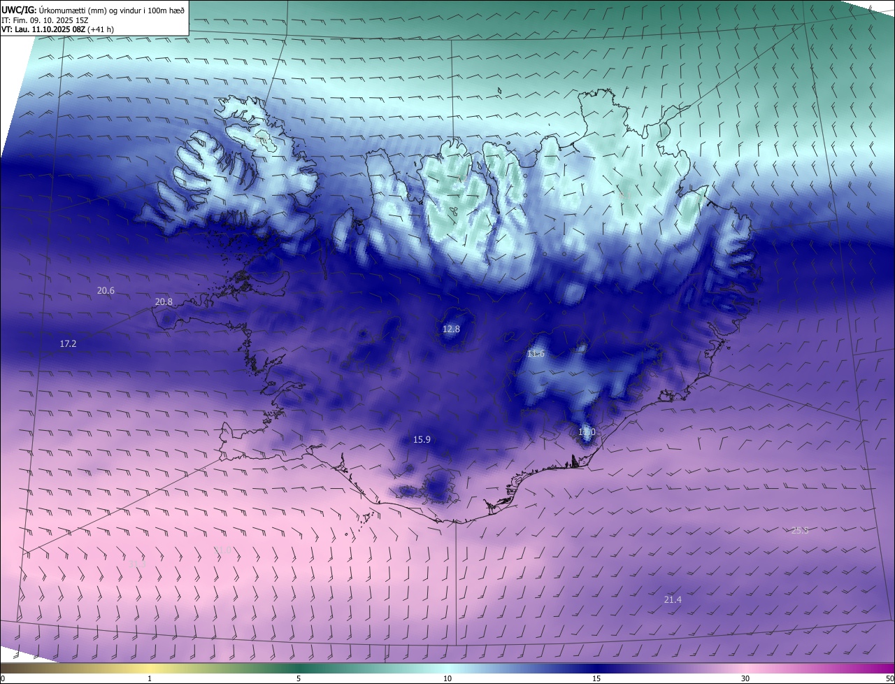895x684 pixels.
Task: Click the map title 'UWC/IG: Úrkomumætti (mm) og vindur í 100m hæð'
Action: pos(93,10)
